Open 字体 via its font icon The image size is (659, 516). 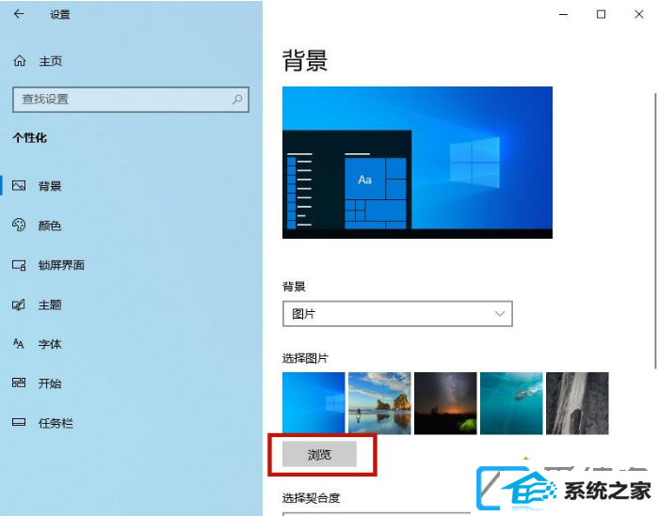tap(19, 344)
